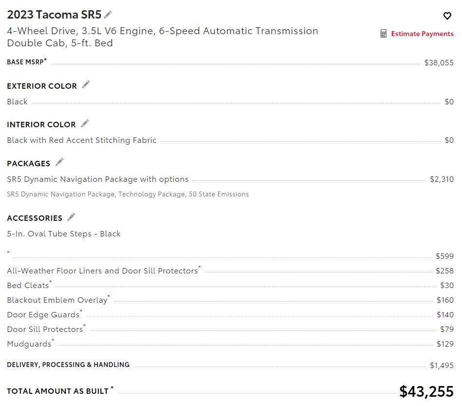Click the 2023 Tacoma SR5 title

54,15
